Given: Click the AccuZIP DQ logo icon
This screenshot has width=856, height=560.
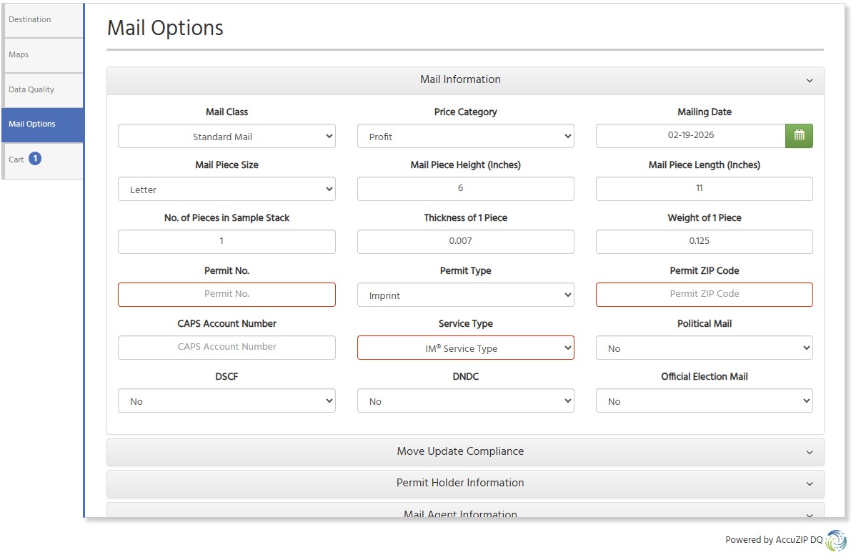Looking at the screenshot, I should coord(835,540).
